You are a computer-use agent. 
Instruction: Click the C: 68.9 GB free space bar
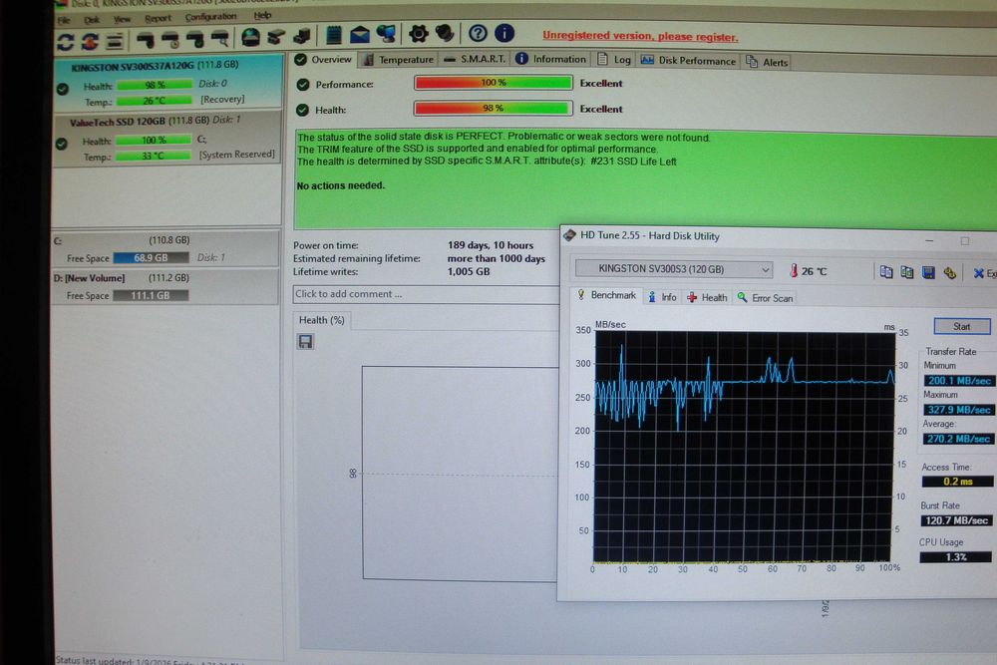click(151, 257)
